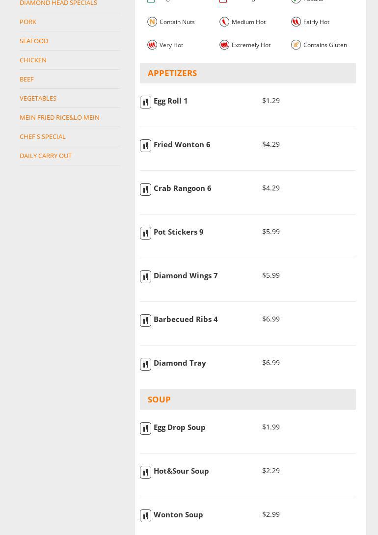Click the Soup section header

159,400
